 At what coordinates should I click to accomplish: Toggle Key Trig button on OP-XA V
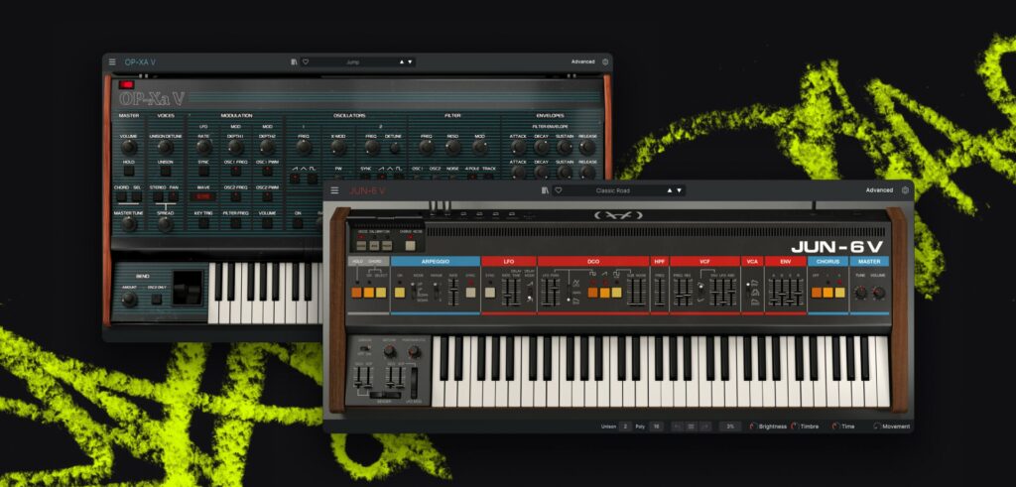pos(203,223)
